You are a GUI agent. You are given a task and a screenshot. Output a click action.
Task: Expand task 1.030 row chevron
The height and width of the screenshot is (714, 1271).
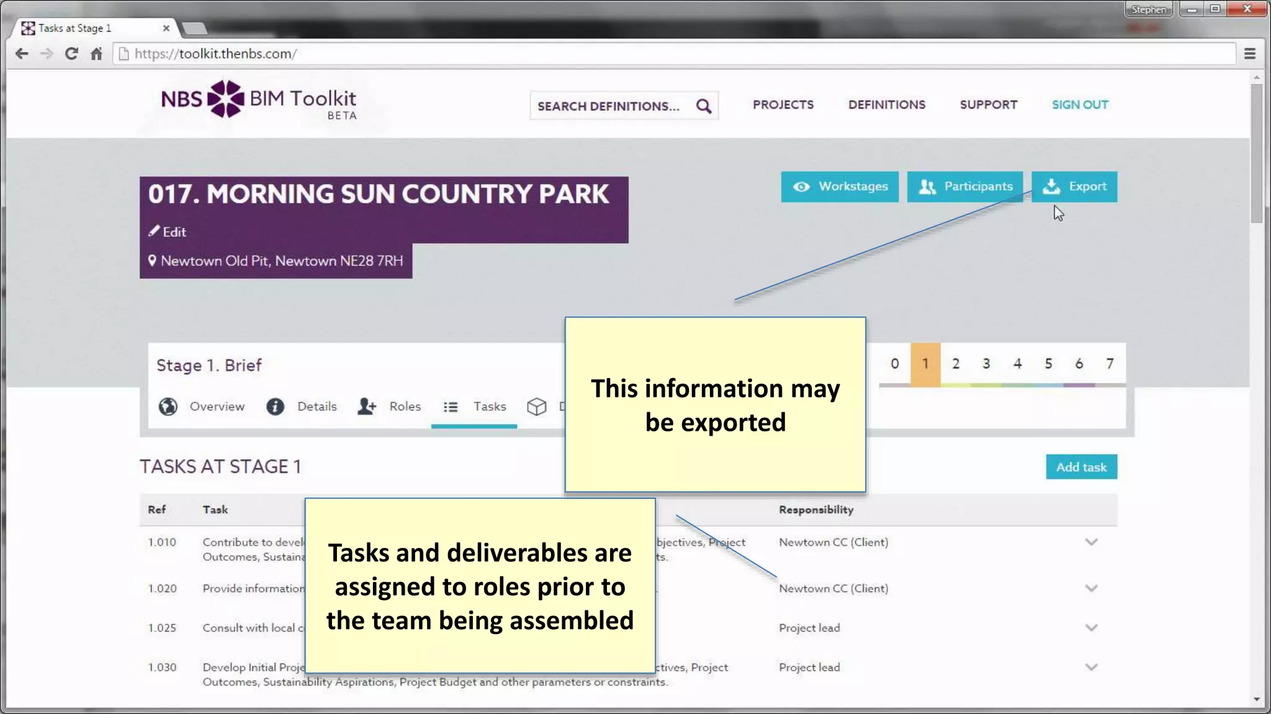click(1092, 668)
